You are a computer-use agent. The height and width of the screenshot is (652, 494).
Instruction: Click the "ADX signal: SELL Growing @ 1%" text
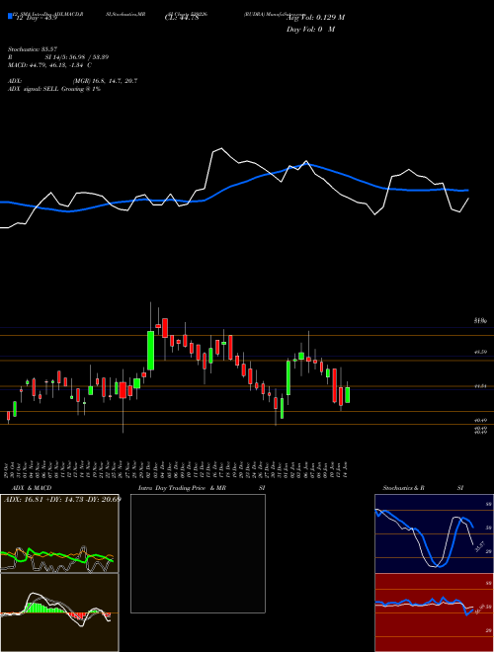[54, 89]
